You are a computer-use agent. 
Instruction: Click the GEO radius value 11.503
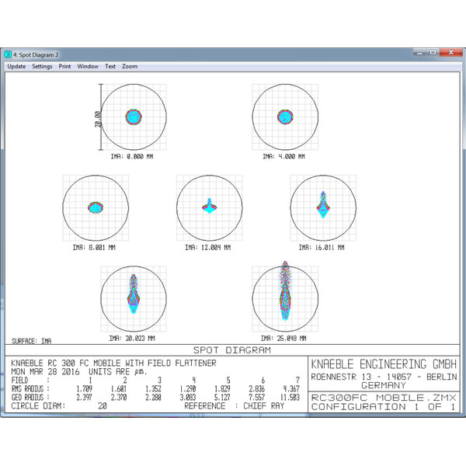tap(290, 398)
